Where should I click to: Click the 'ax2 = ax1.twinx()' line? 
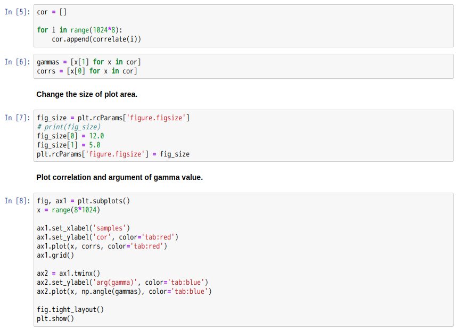coord(69,274)
